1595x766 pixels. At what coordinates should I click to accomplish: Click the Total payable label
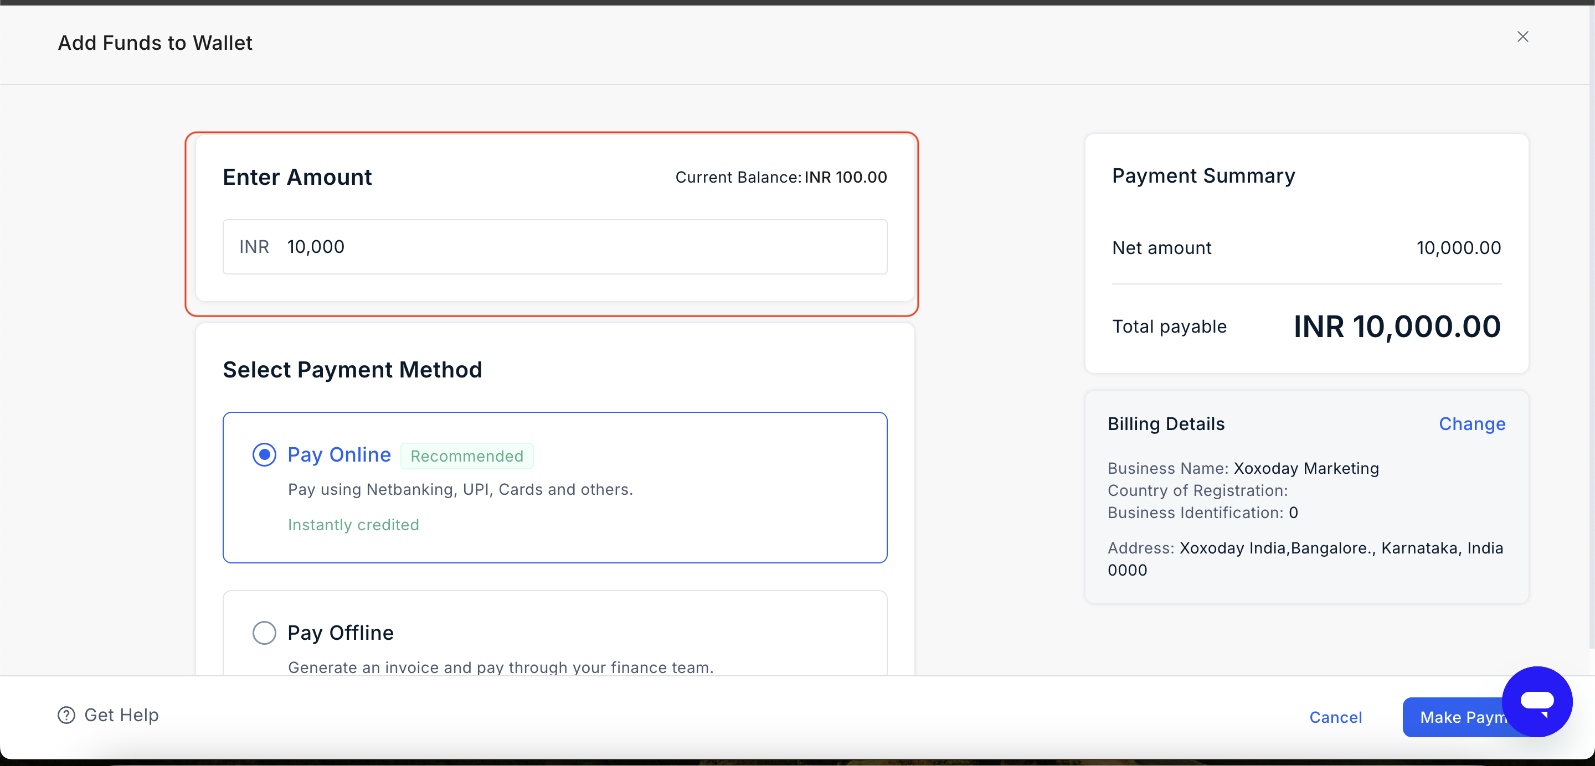(1170, 326)
